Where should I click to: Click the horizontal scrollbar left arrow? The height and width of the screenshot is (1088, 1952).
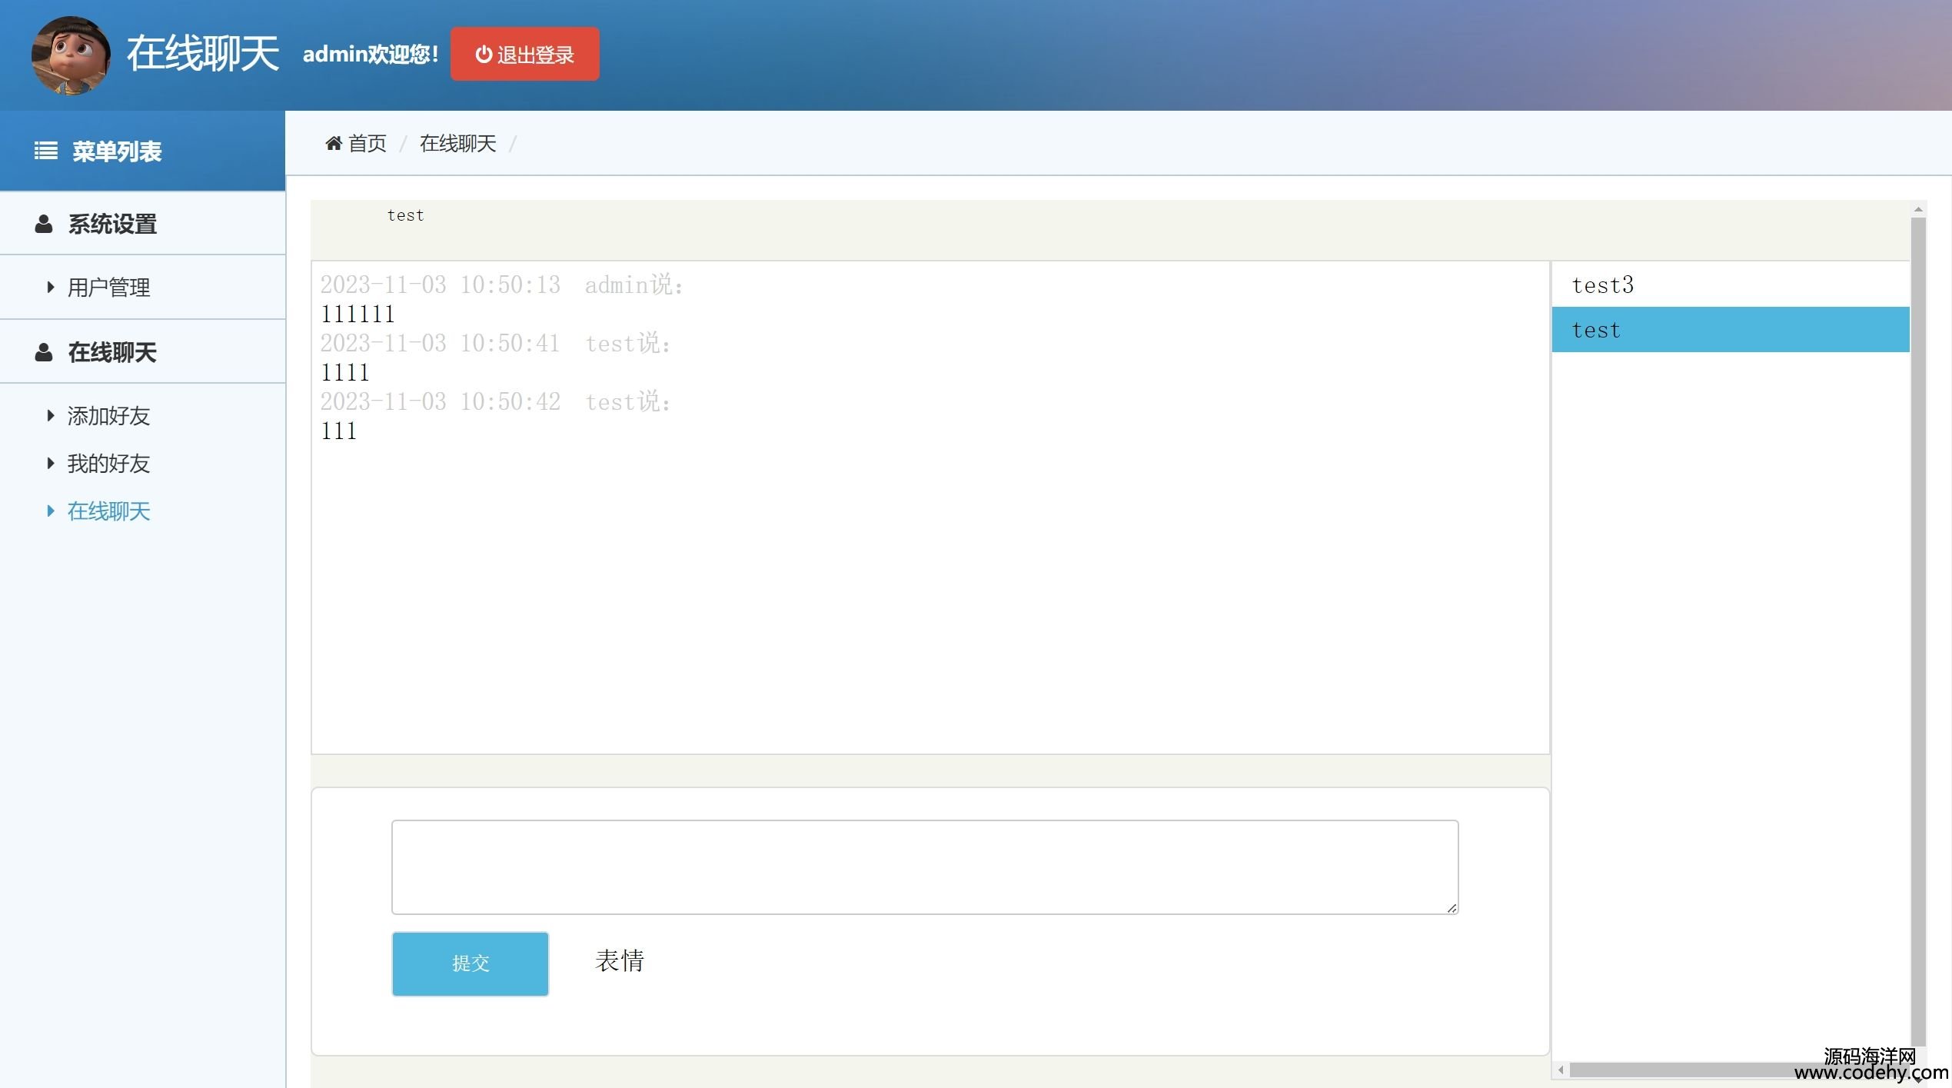pyautogui.click(x=1561, y=1070)
